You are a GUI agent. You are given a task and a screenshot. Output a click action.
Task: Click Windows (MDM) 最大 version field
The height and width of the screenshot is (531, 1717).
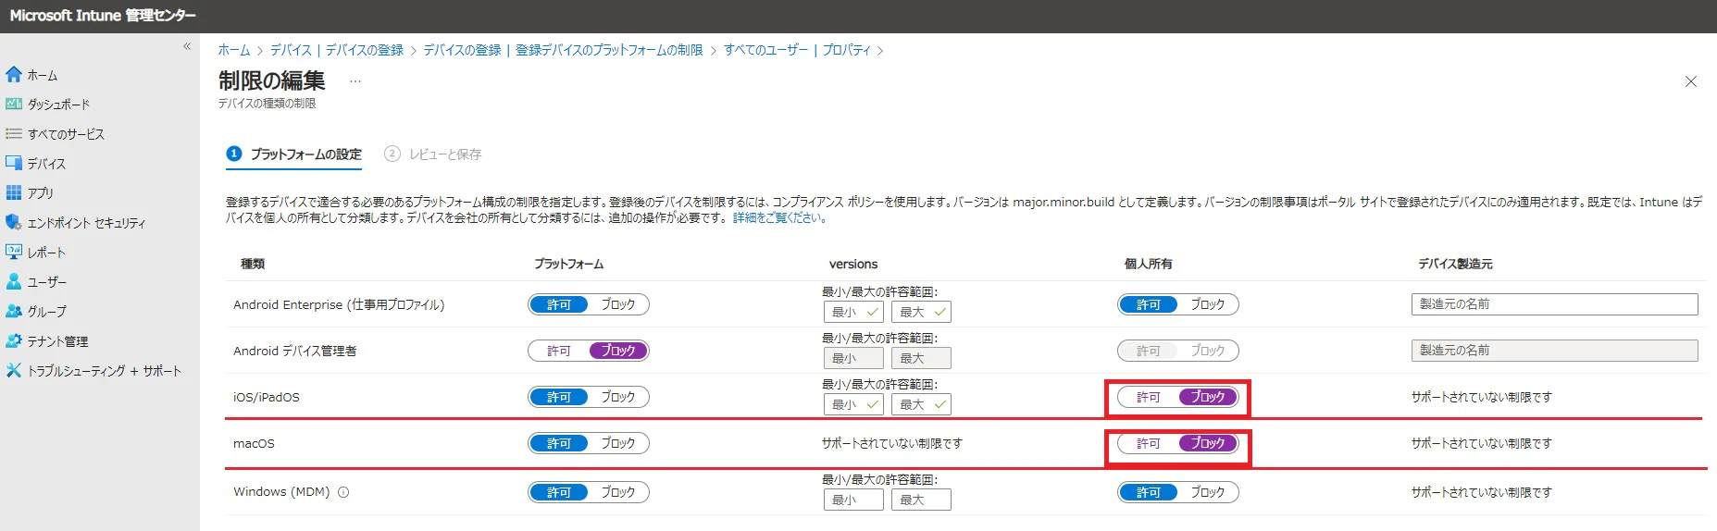coord(921,500)
